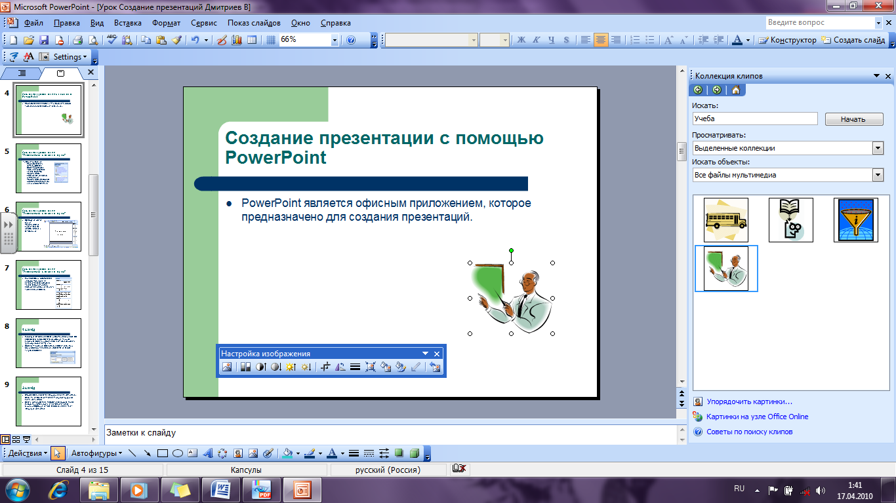Insert a table from the toolbar
The height and width of the screenshot is (503, 896).
point(252,40)
